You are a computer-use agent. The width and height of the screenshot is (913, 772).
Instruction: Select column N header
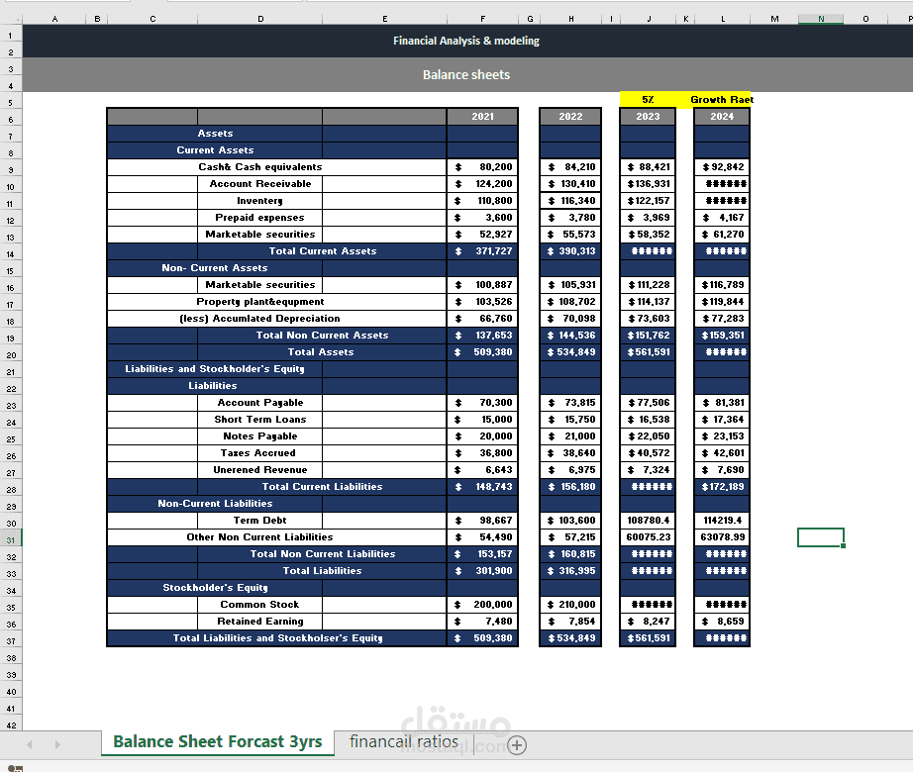coord(821,19)
